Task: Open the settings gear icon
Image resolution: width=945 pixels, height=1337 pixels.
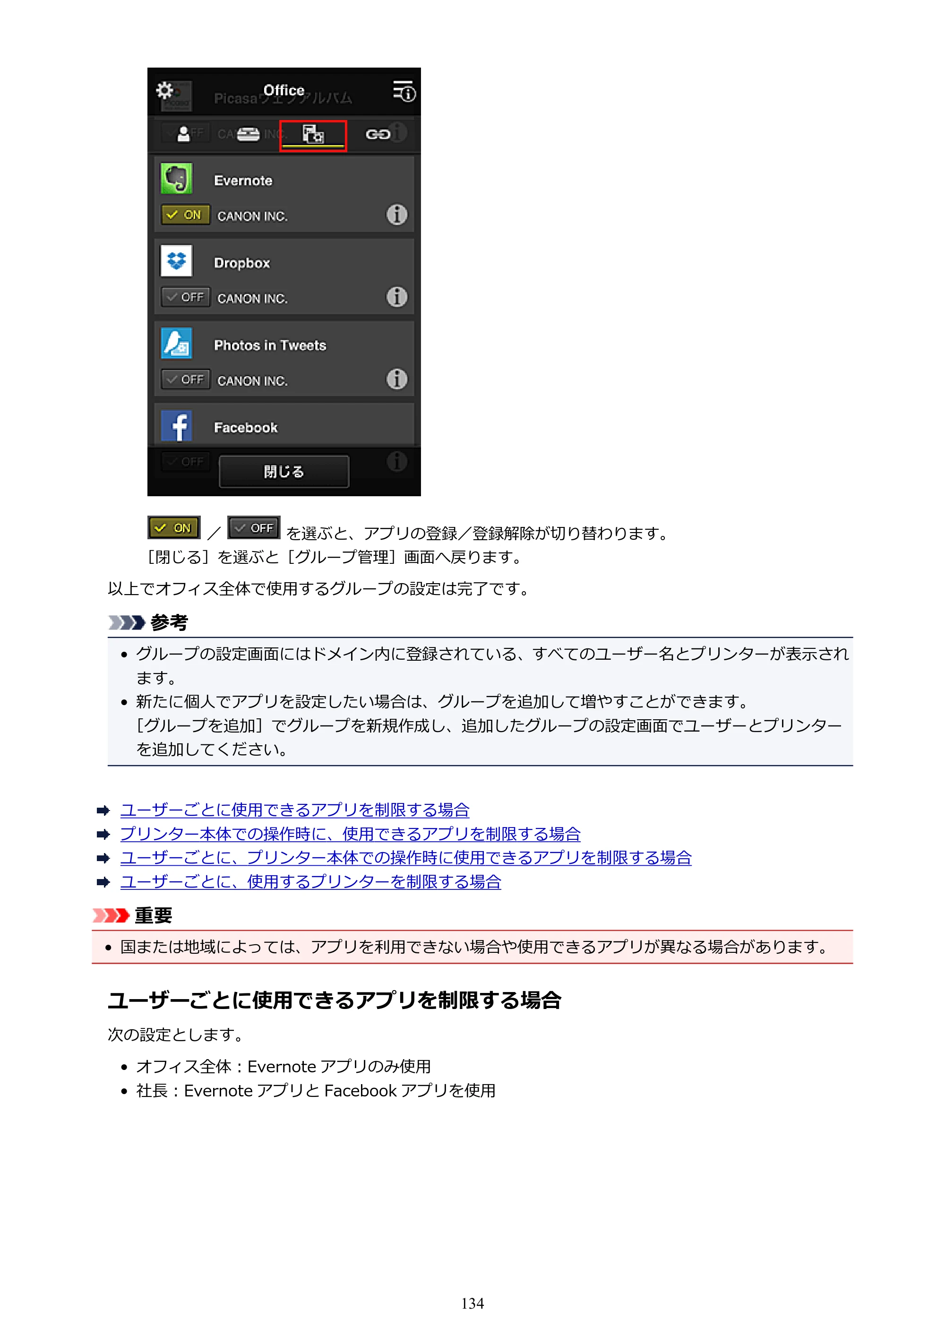Action: coord(165,91)
